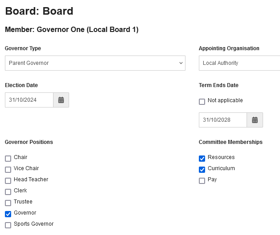Enable the Chair position checkbox
This screenshot has height=235, width=280.
click(8, 159)
